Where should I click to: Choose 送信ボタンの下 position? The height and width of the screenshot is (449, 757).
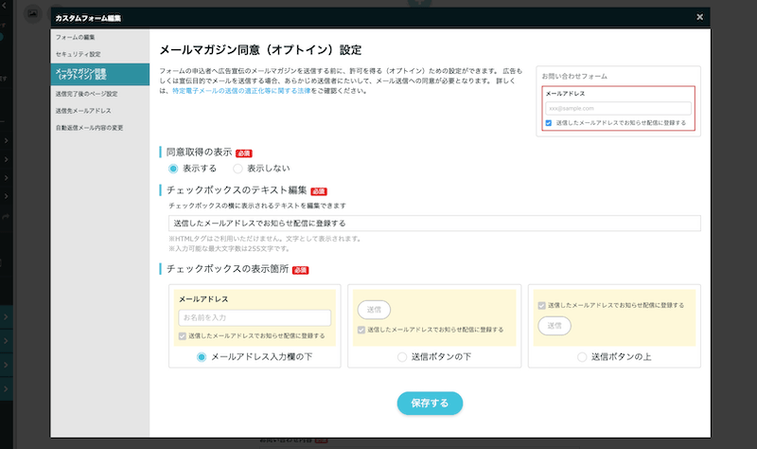point(402,357)
